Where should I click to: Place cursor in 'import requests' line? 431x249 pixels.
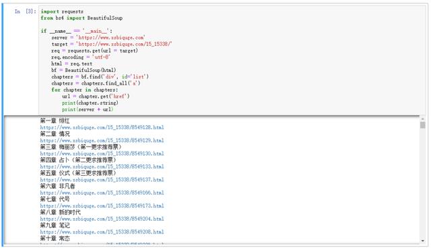tap(62, 11)
